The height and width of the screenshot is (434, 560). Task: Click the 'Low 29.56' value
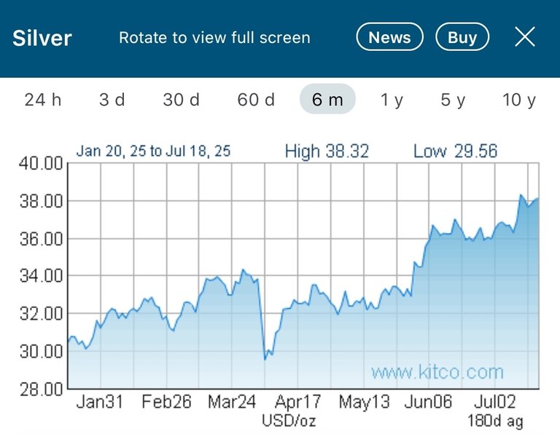click(455, 151)
